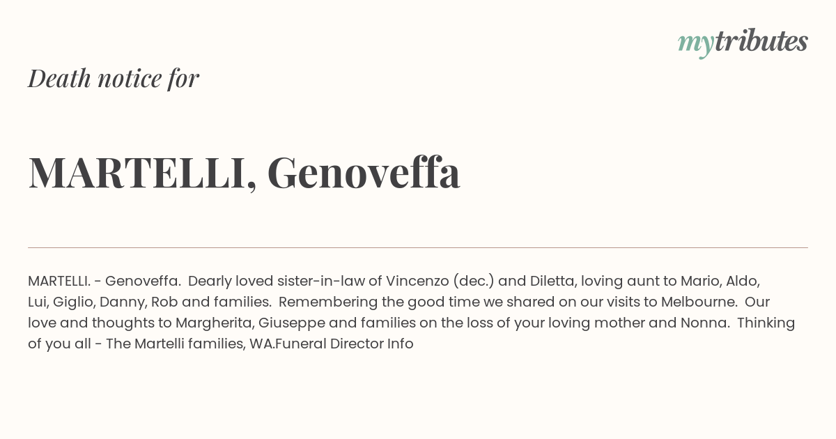
Task: Click the name Diletta in the notice
Action: [552, 281]
